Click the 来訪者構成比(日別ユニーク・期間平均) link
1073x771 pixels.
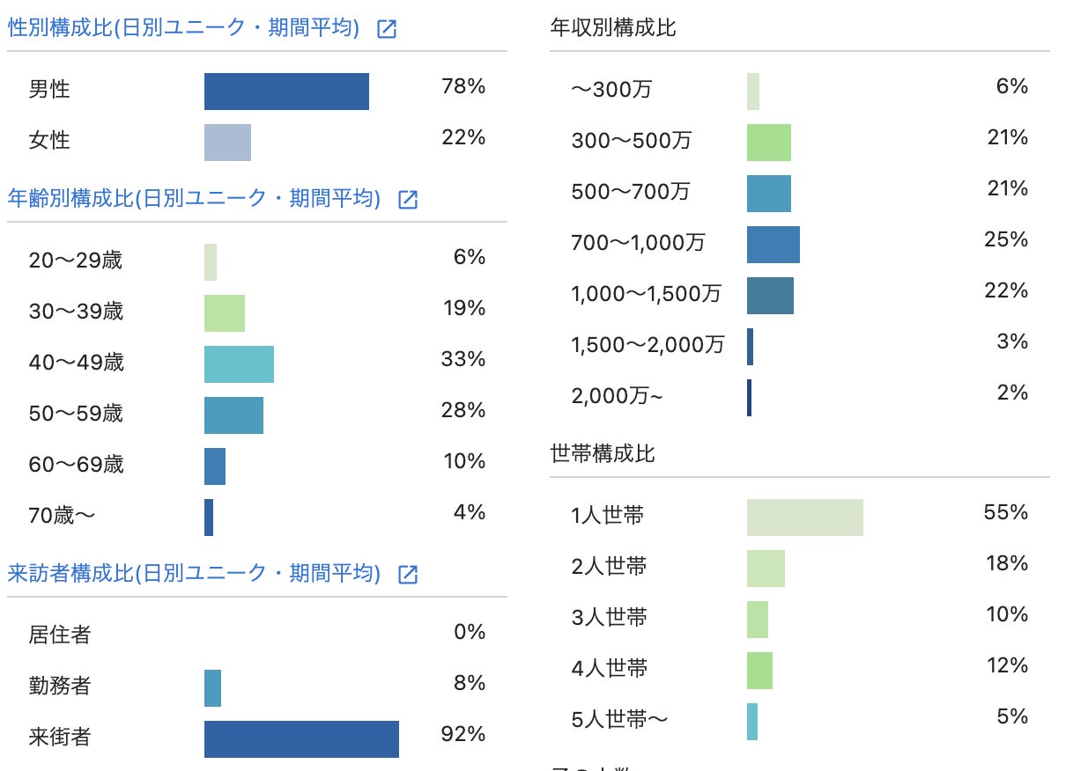pyautogui.click(x=194, y=575)
